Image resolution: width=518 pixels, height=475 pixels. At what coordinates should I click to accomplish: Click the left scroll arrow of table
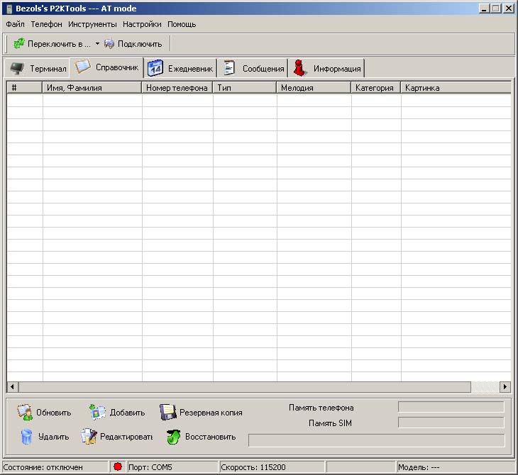pos(13,387)
